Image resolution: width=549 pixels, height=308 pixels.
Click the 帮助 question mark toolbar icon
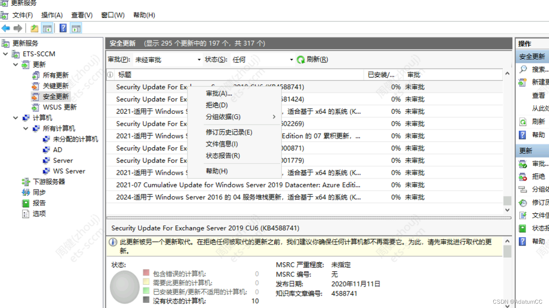point(63,28)
